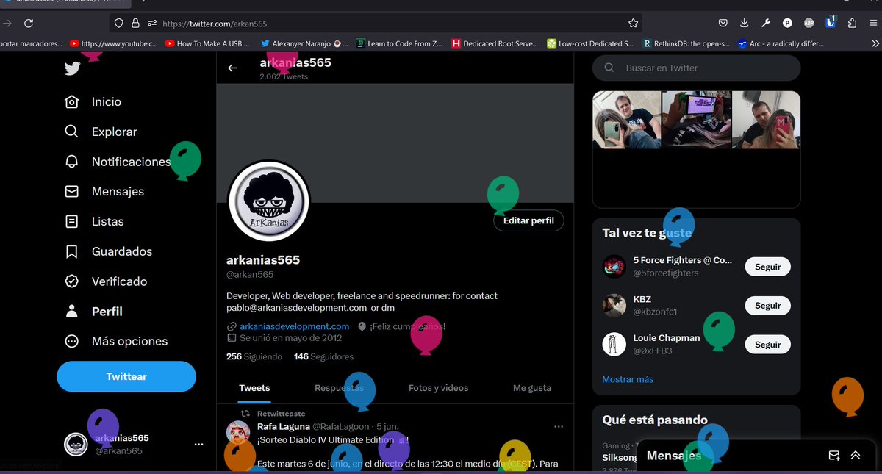This screenshot has width=882, height=474.
Task: Open the Guardados bookmark icon
Action: [x=71, y=251]
